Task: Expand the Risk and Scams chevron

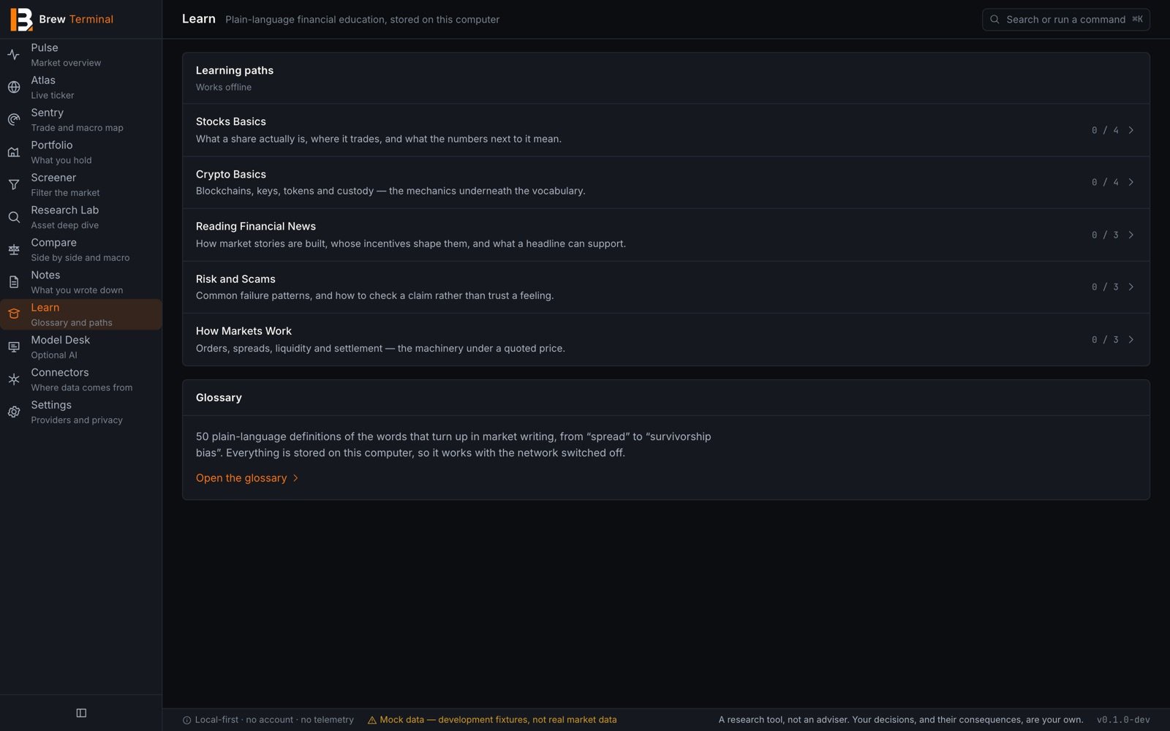Action: click(1131, 287)
